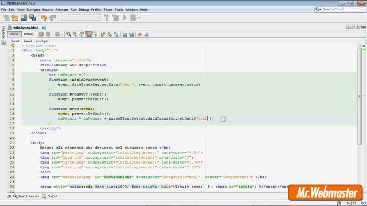Click the Next Bookmark icon
Image resolution: width=367 pixels, height=206 pixels.
click(110, 34)
